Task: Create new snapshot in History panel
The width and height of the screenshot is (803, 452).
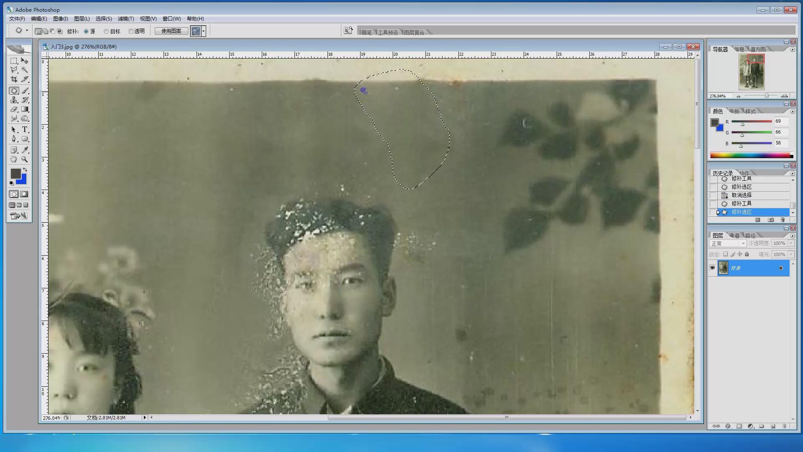Action: (x=770, y=220)
